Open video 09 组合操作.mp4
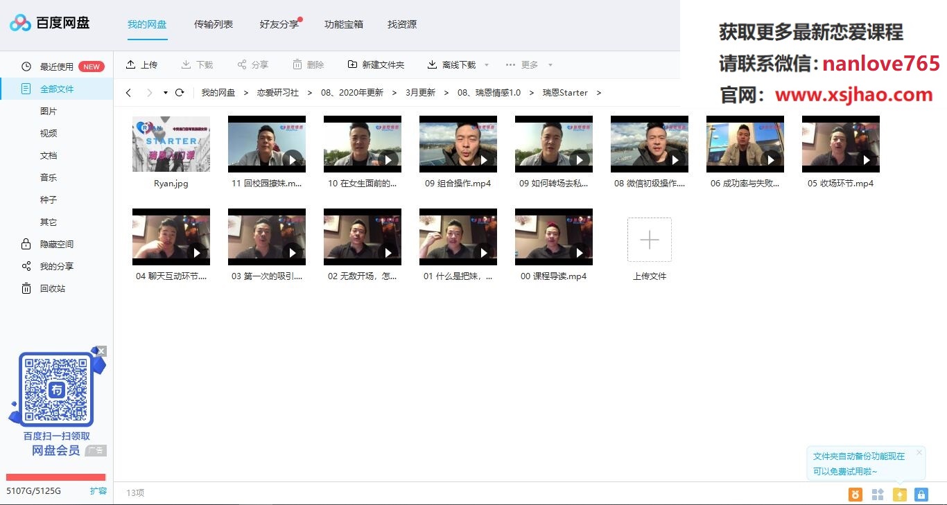947x505 pixels. pos(458,144)
